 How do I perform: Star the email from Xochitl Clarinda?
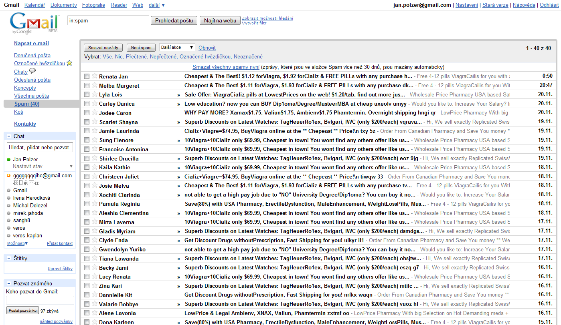(x=95, y=195)
